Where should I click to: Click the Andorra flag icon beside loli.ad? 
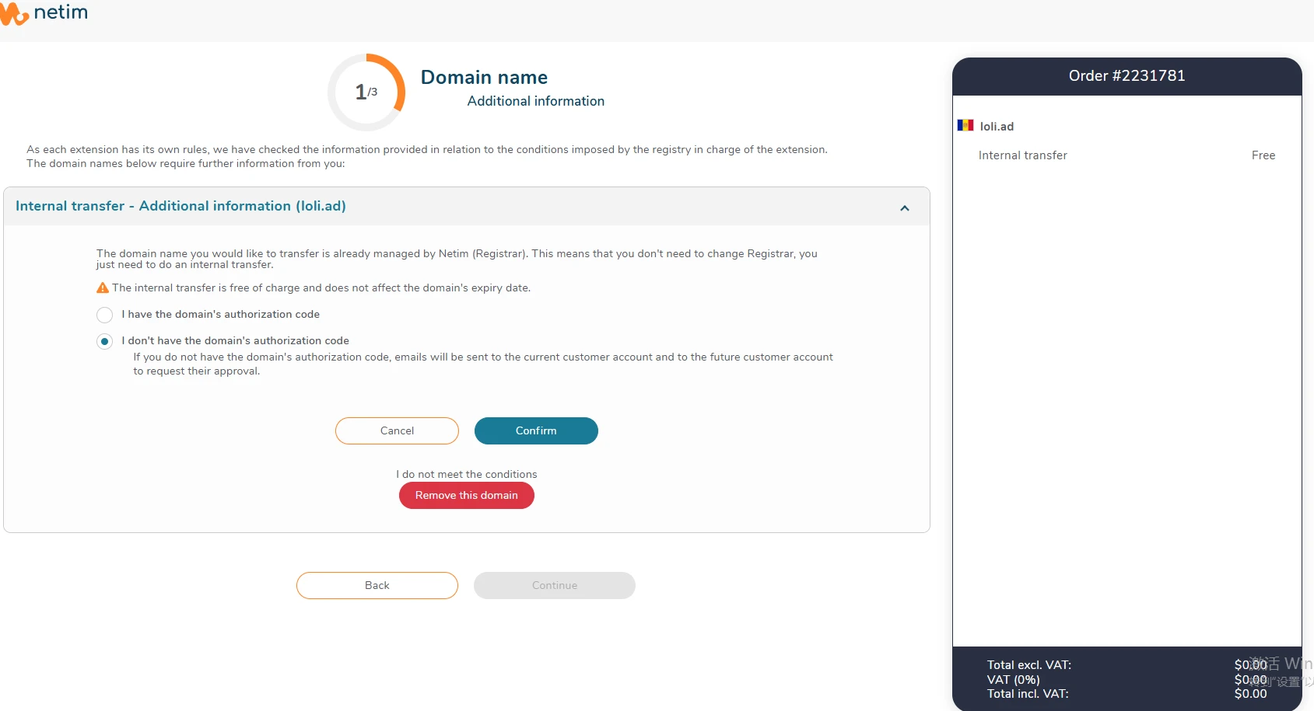[965, 126]
